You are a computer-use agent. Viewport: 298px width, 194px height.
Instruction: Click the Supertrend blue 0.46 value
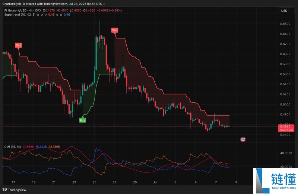click(67, 14)
